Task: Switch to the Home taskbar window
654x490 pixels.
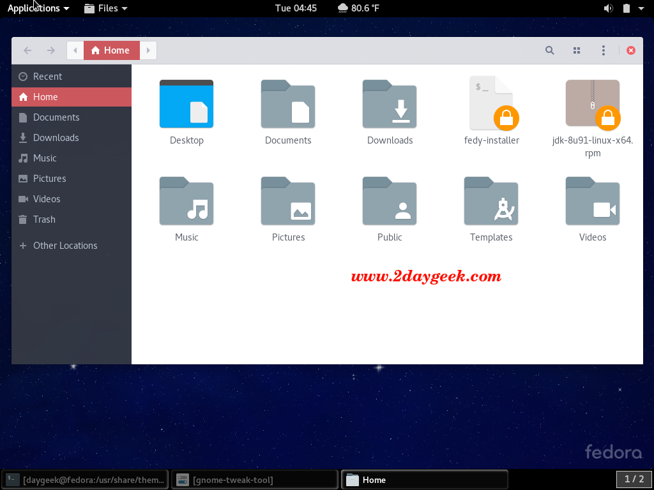Action: pyautogui.click(x=425, y=480)
